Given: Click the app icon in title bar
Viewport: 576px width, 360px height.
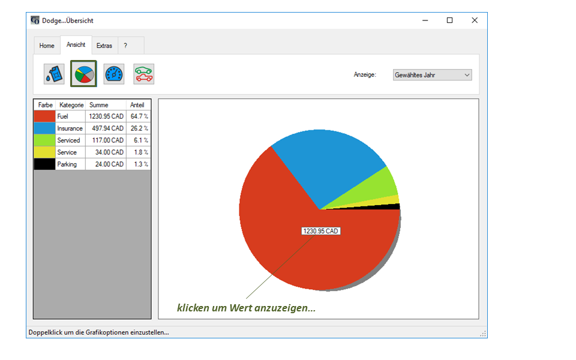Looking at the screenshot, I should click(35, 20).
